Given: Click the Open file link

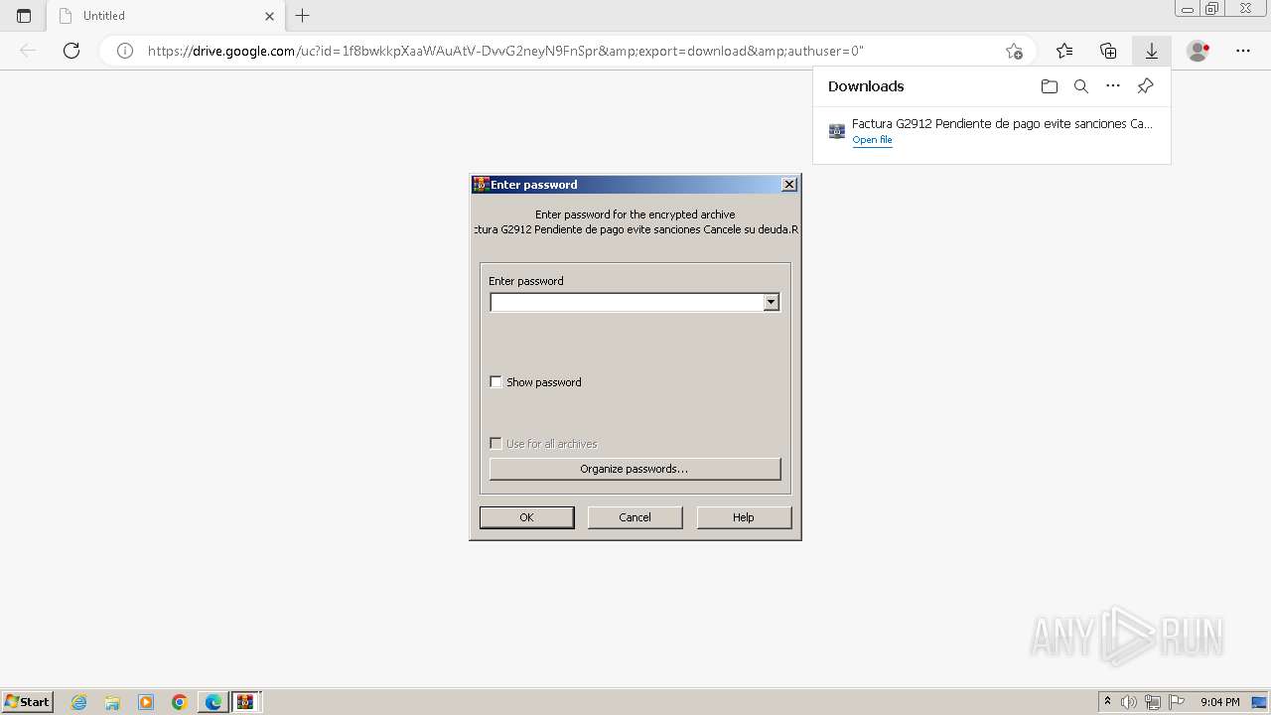Looking at the screenshot, I should [x=872, y=140].
